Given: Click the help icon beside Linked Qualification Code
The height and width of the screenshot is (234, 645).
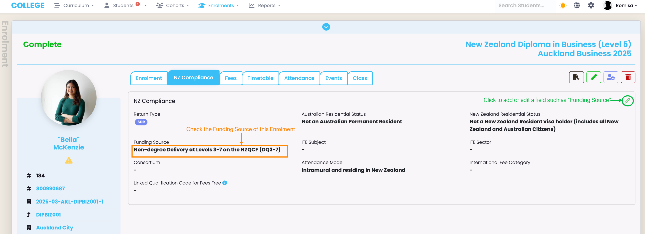Looking at the screenshot, I should 225,183.
